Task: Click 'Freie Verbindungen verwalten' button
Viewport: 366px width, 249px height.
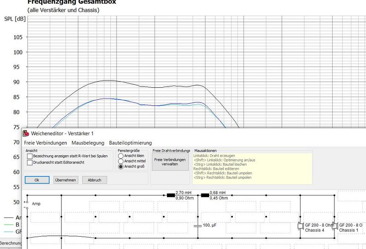Action: click(170, 162)
